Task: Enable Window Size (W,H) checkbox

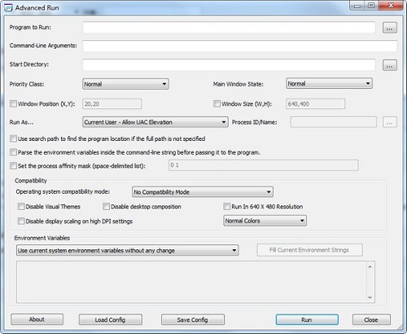Action: (217, 103)
